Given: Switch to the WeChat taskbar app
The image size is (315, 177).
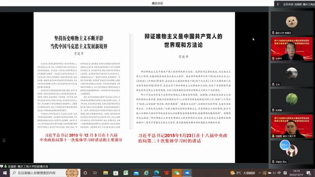Looking at the screenshot, I should pyautogui.click(x=177, y=173).
